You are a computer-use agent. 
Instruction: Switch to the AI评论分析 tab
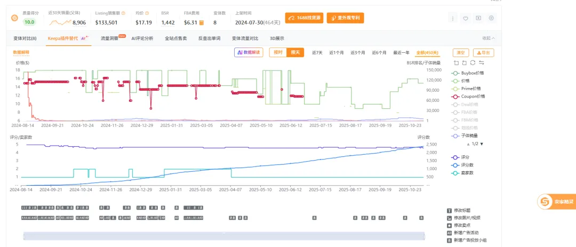142,38
